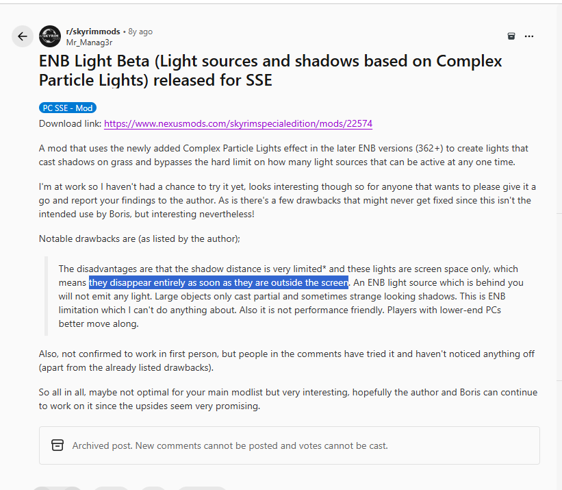Open the r/skyrimmods community avatar

coord(50,36)
